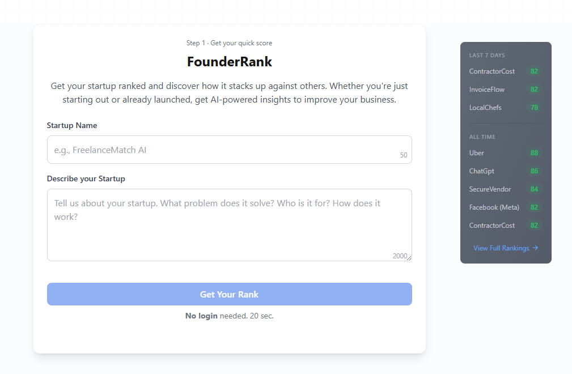Image resolution: width=572 pixels, height=374 pixels.
Task: Open the View Full Rankings link
Action: point(502,248)
